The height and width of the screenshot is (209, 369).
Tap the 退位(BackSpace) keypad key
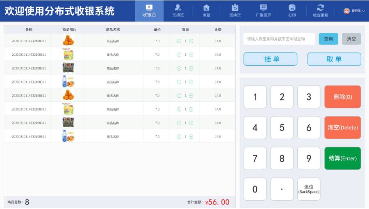pos(309,189)
